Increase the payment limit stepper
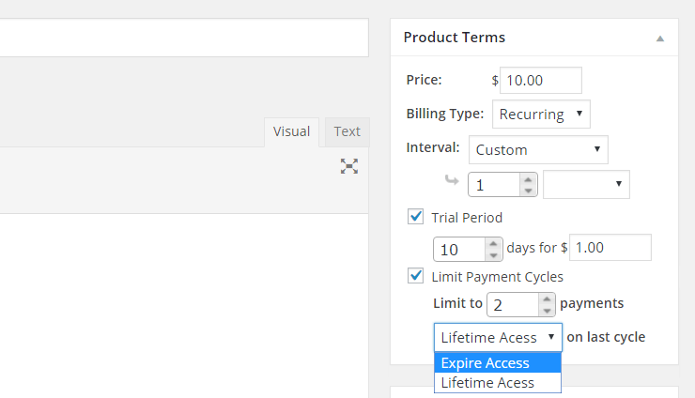 [x=547, y=299]
